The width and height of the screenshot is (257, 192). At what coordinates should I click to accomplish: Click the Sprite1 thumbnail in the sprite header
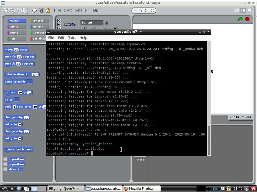tap(70, 24)
